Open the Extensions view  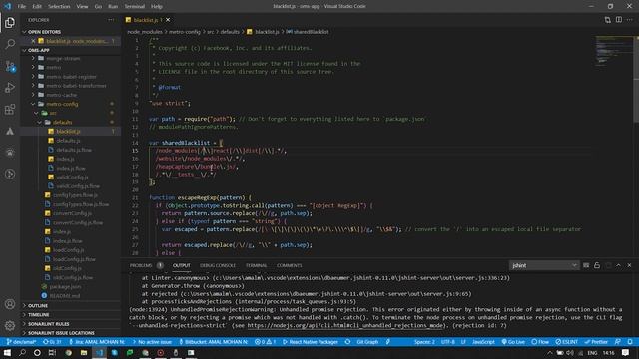[x=10, y=109]
